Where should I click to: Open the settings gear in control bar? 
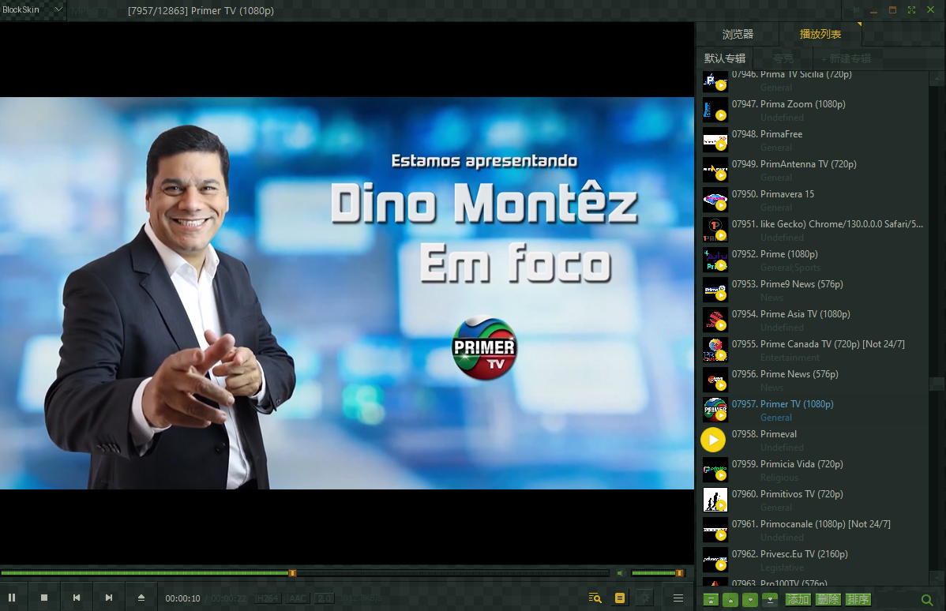pos(645,598)
